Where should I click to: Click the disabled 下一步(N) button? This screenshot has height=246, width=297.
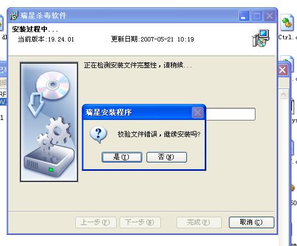point(140,222)
